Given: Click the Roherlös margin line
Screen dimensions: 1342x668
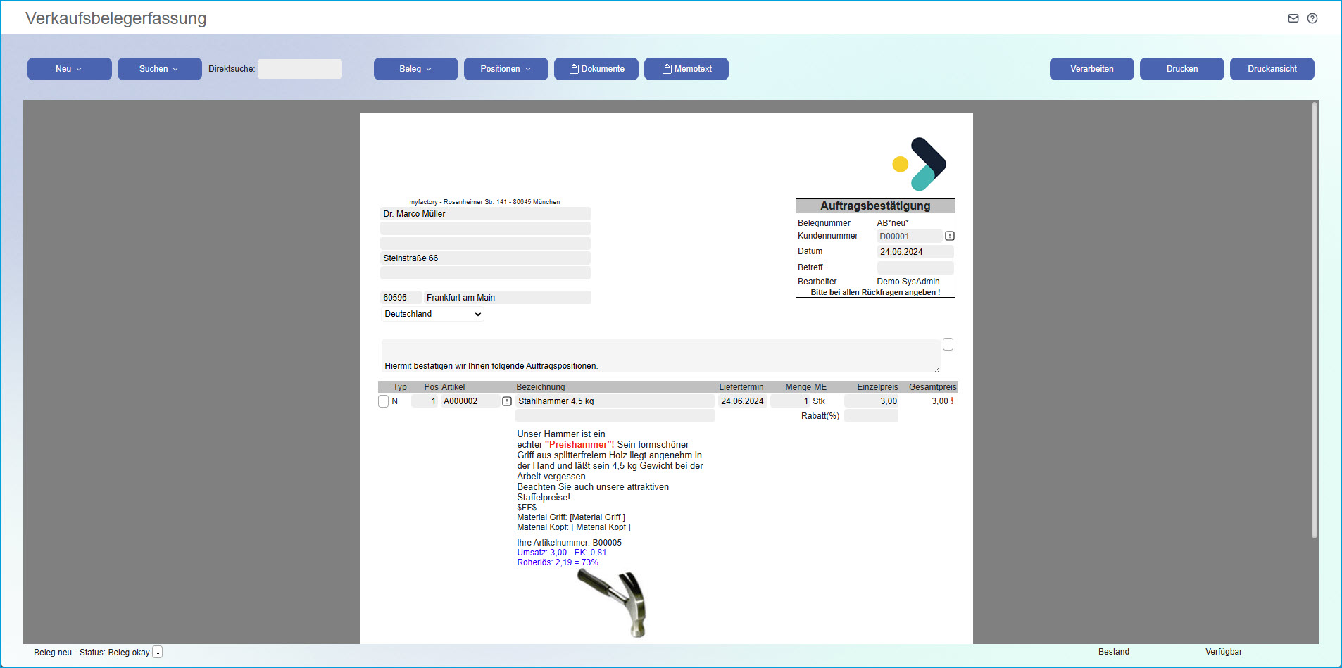Looking at the screenshot, I should pos(558,562).
